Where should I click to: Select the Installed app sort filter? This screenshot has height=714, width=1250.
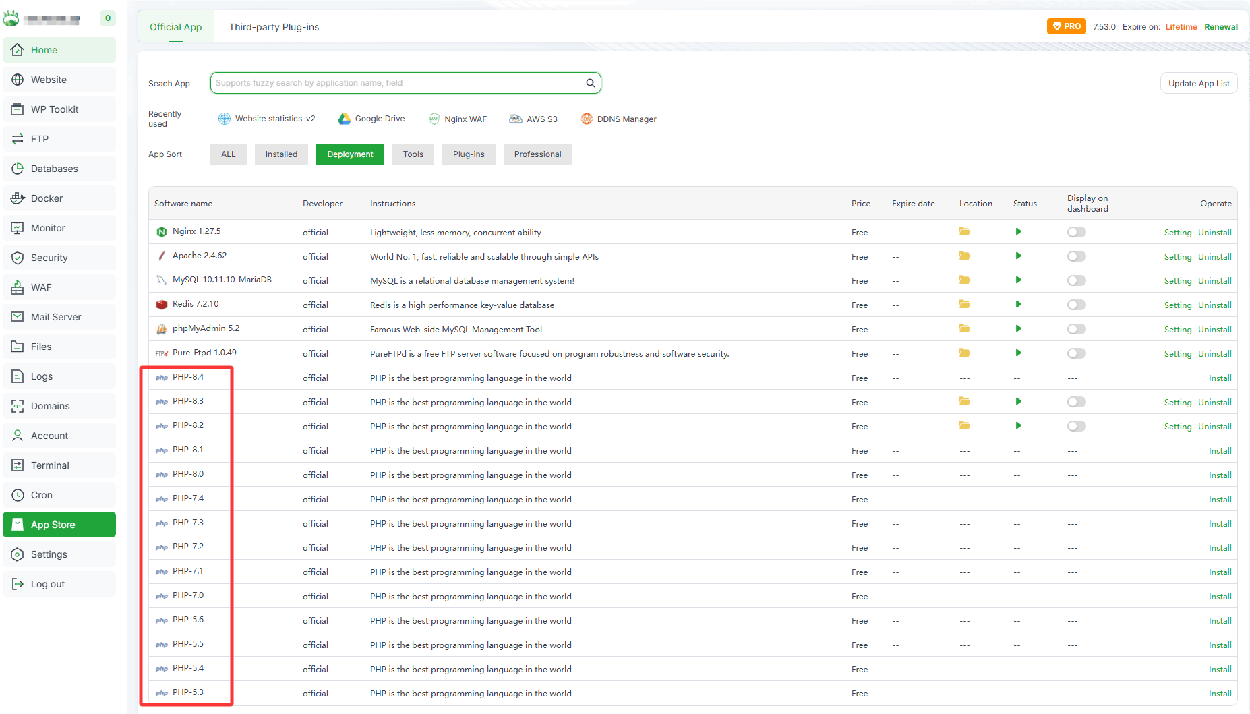point(281,154)
